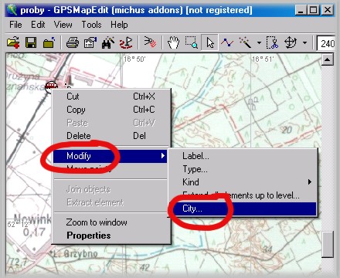Select the zoom rectangle magnifier tool
Screen dimensions: 340x278
[x=192, y=42]
